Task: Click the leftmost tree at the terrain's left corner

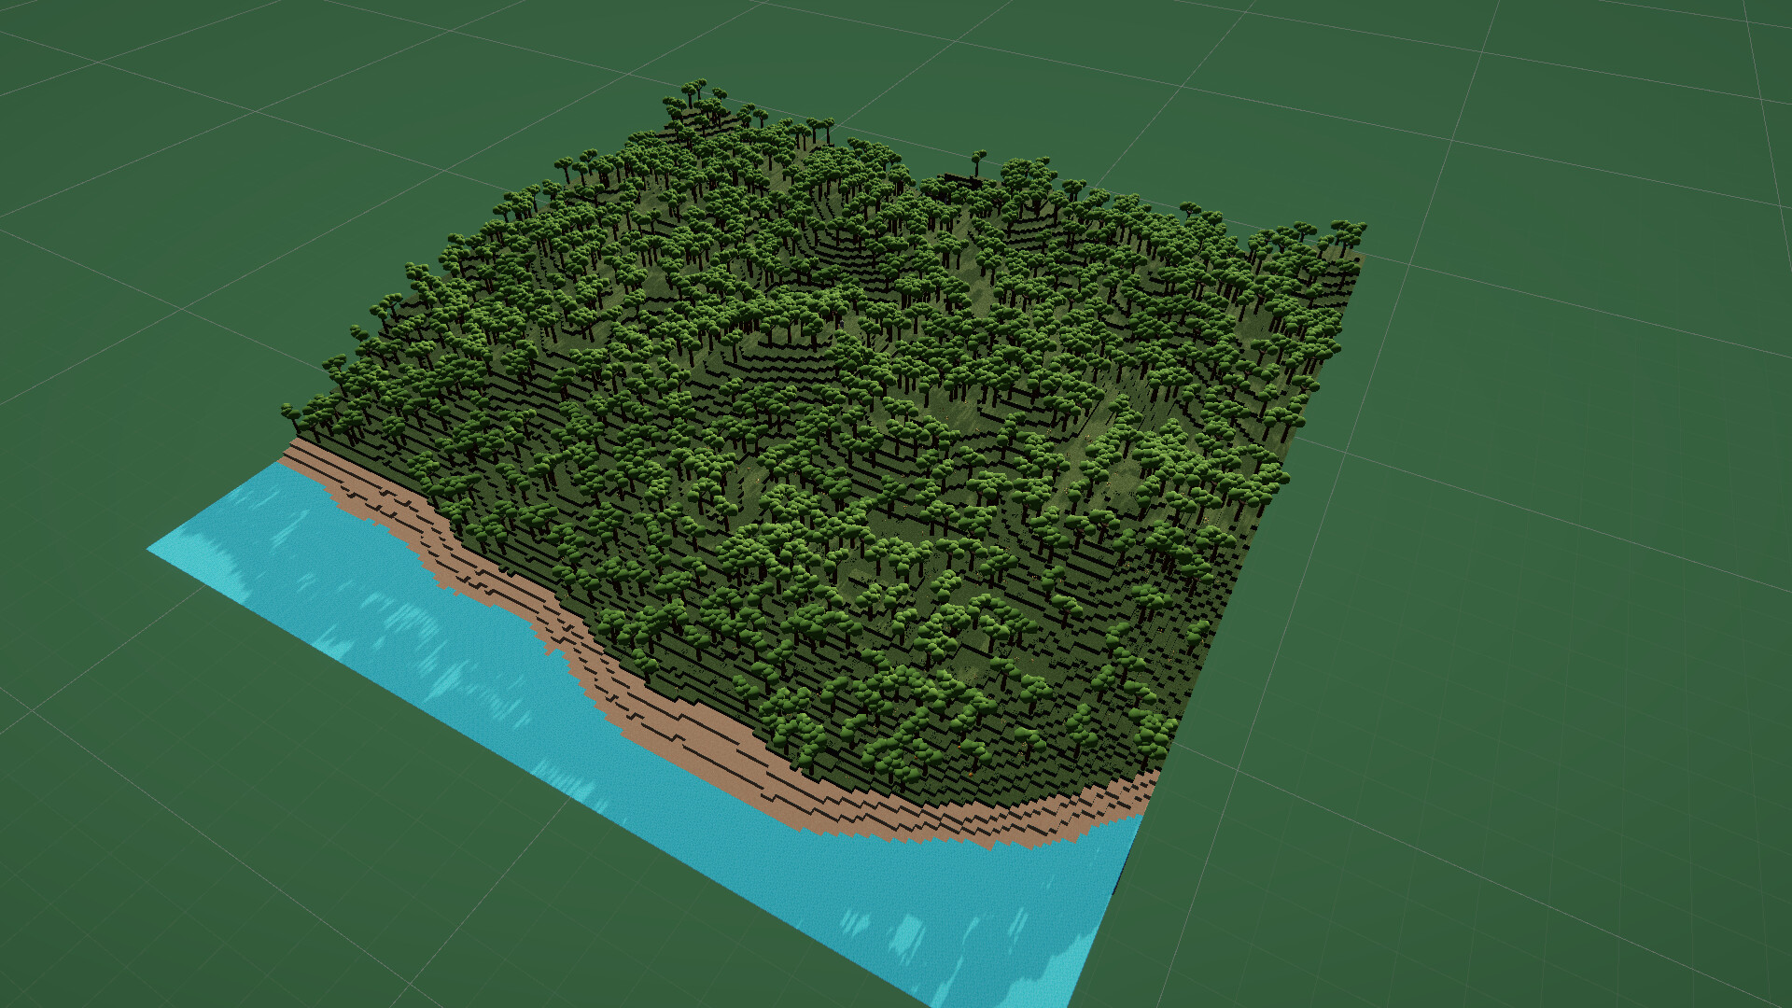Action: [x=289, y=411]
